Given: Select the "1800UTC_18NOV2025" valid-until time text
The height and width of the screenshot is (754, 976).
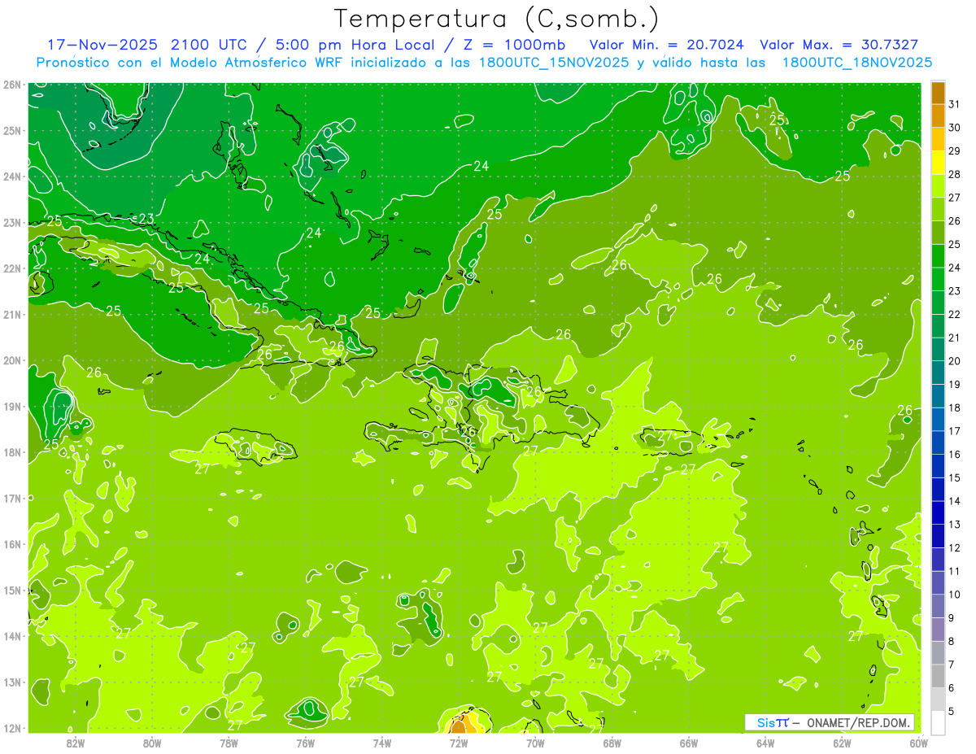Looking at the screenshot, I should point(857,63).
